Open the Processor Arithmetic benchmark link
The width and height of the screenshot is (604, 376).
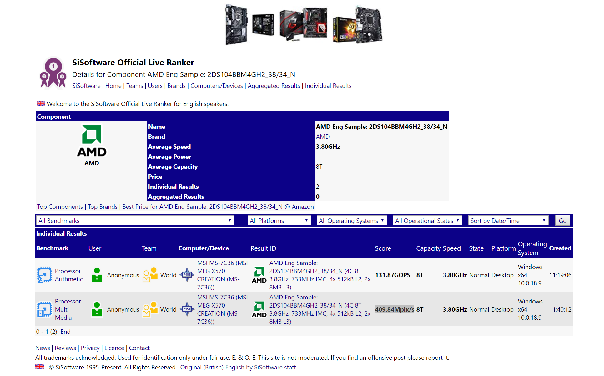point(69,275)
